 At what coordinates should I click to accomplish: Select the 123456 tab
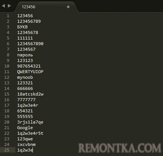point(28,7)
